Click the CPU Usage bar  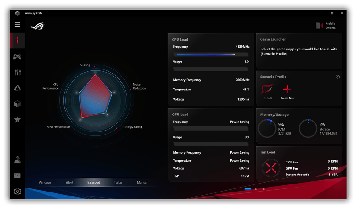(x=211, y=69)
